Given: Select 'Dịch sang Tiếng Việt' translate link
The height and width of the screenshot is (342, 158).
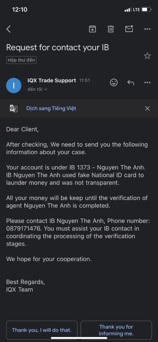Looking at the screenshot, I should click(51, 108).
